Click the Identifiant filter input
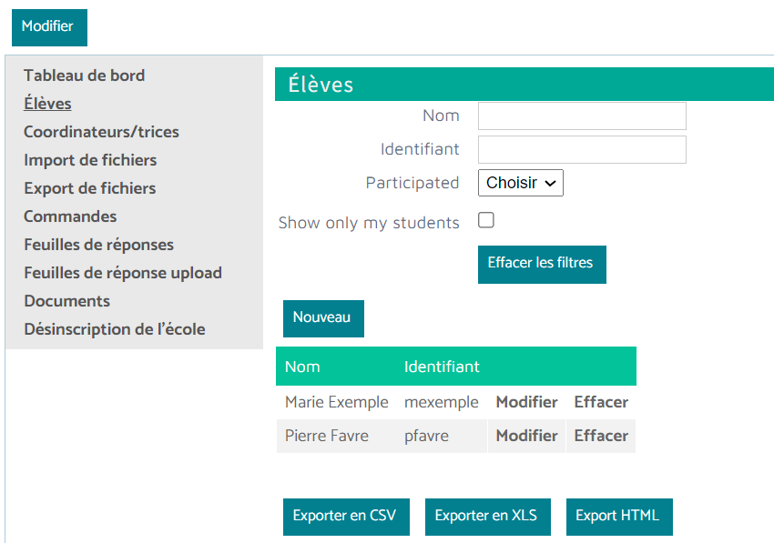The height and width of the screenshot is (543, 774). click(582, 150)
